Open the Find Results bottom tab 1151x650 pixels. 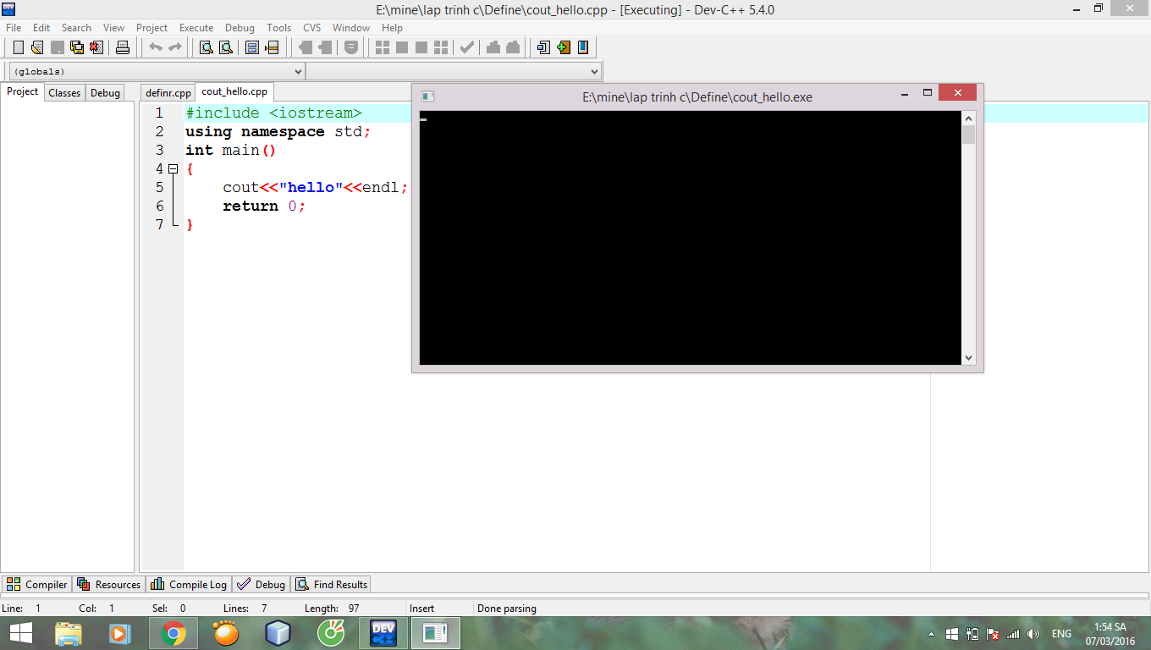coord(332,585)
